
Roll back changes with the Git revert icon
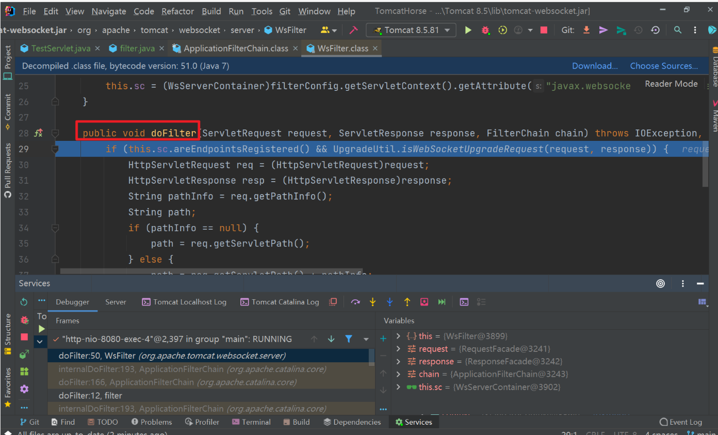[x=655, y=30]
